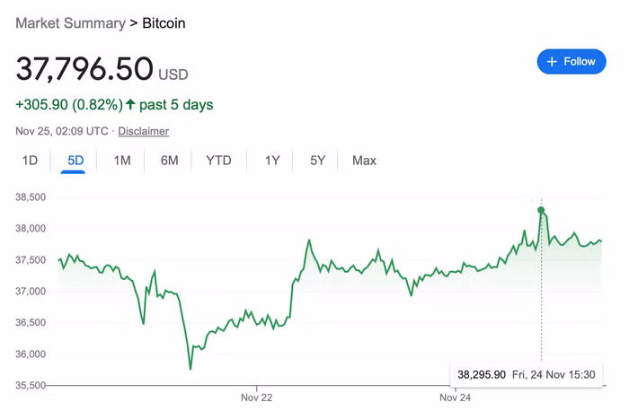Click the Nov 24 axis label
The height and width of the screenshot is (411, 629).
(x=456, y=397)
